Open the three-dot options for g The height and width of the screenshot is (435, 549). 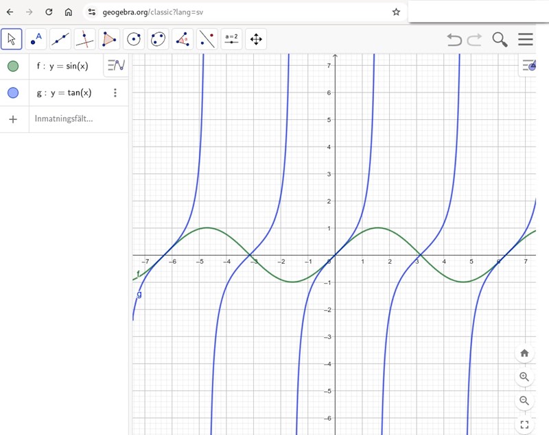click(x=115, y=92)
